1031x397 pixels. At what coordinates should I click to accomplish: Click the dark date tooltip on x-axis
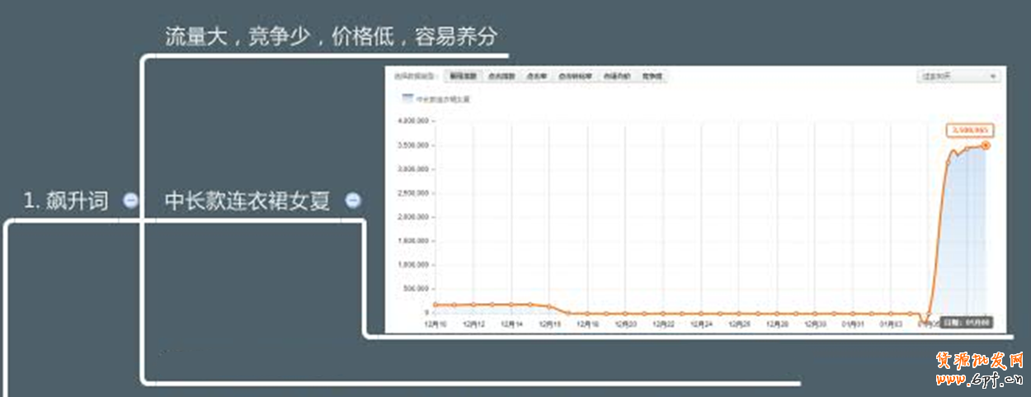point(976,322)
